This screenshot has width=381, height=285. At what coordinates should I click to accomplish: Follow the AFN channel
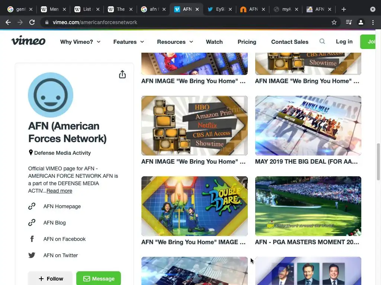point(50,278)
